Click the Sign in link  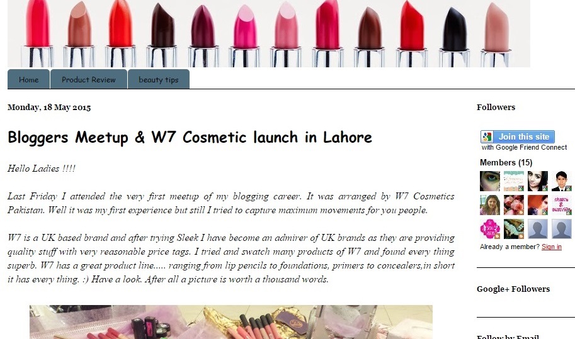551,247
